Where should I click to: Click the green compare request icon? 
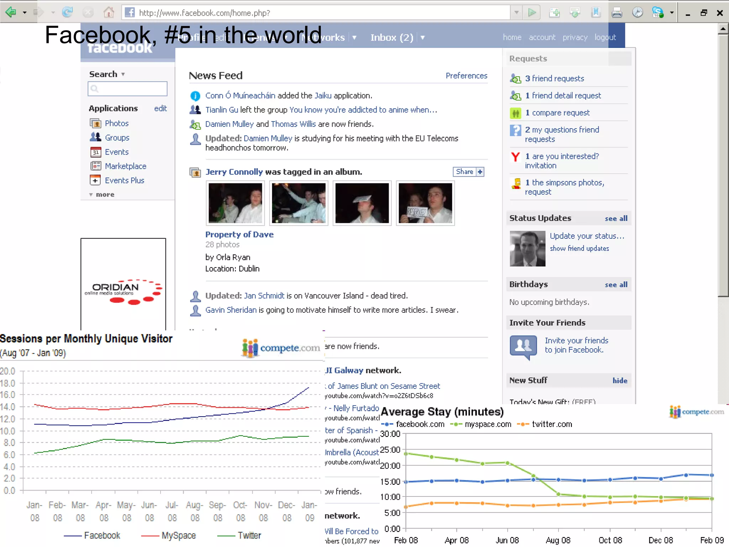coord(515,113)
